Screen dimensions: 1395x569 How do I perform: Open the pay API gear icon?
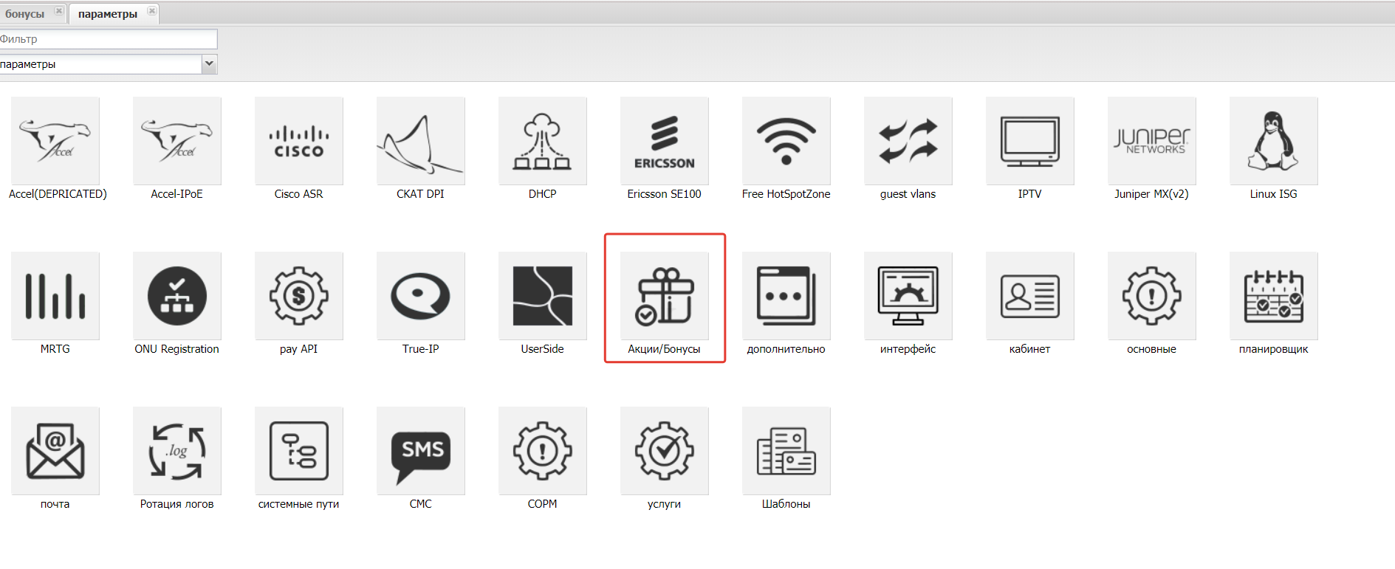[x=298, y=297]
